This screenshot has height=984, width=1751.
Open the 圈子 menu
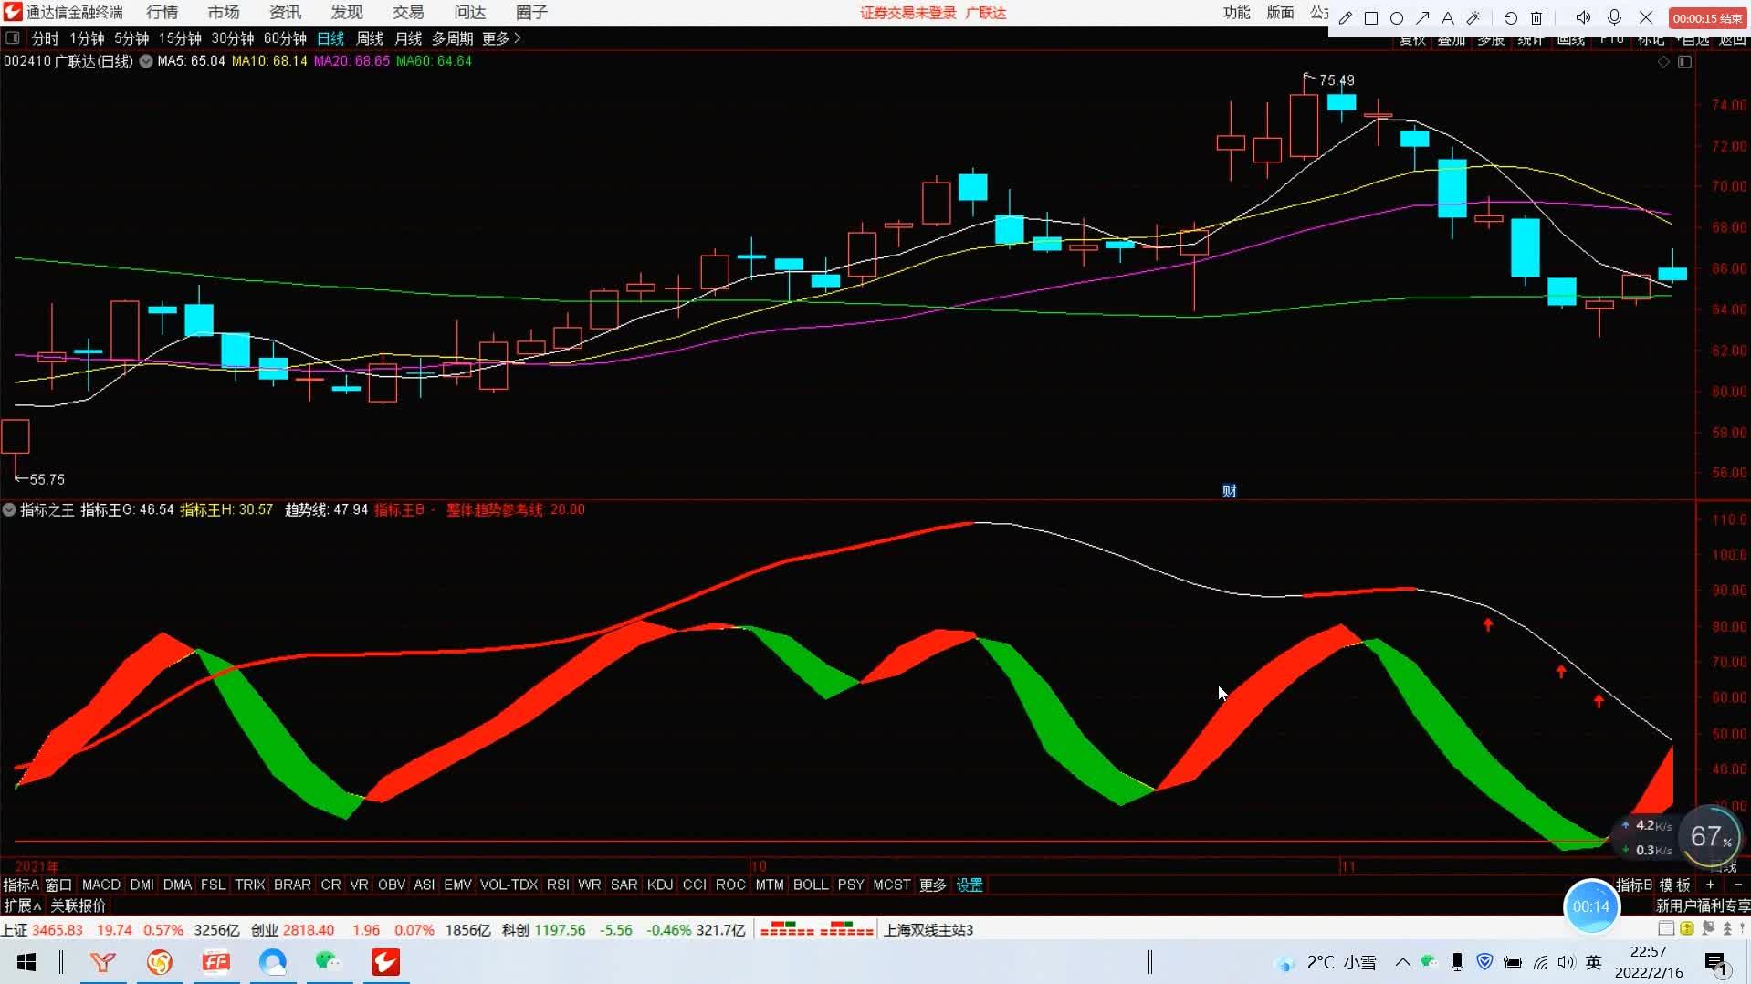pyautogui.click(x=531, y=12)
